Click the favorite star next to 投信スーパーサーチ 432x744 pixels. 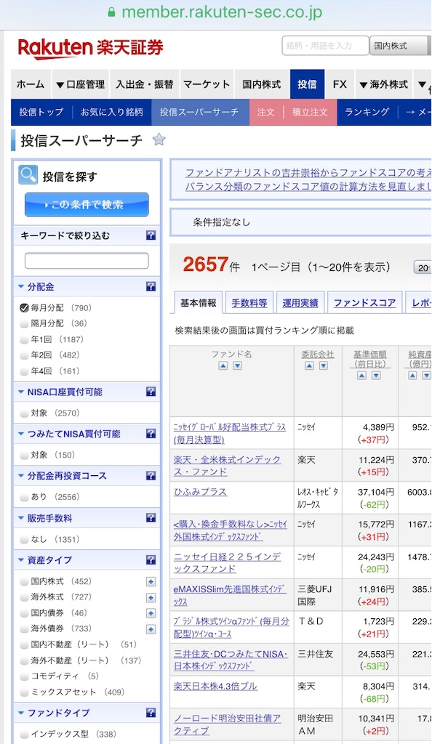coord(159,139)
